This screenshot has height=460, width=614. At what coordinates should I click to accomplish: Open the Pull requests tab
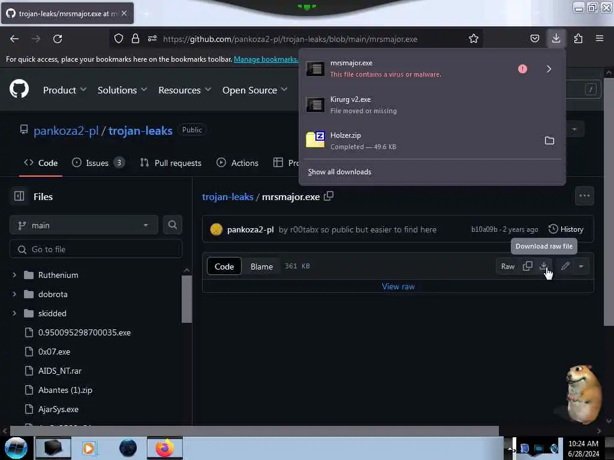[x=171, y=163]
